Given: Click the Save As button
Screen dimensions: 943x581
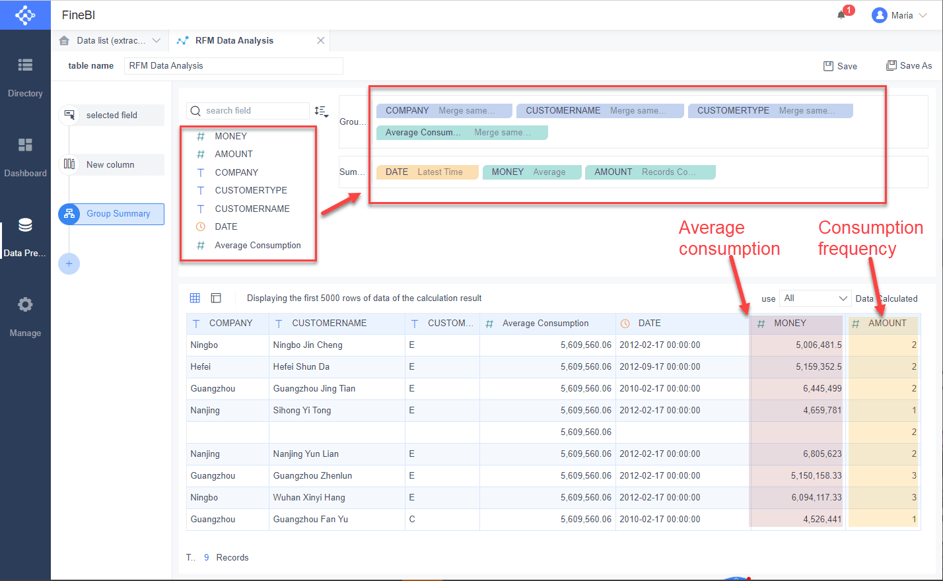Looking at the screenshot, I should coord(909,65).
